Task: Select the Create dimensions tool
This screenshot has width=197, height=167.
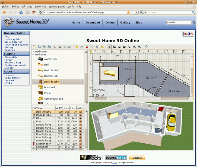Action: 124,47
